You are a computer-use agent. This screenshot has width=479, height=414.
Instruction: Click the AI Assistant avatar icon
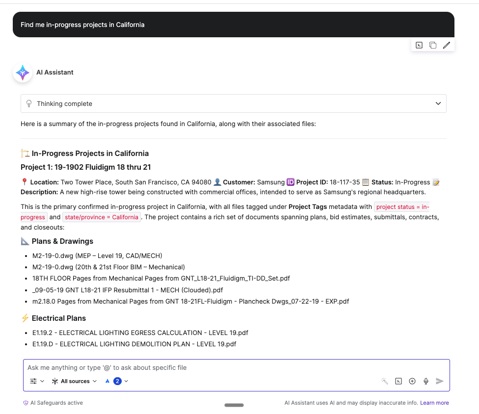[22, 72]
